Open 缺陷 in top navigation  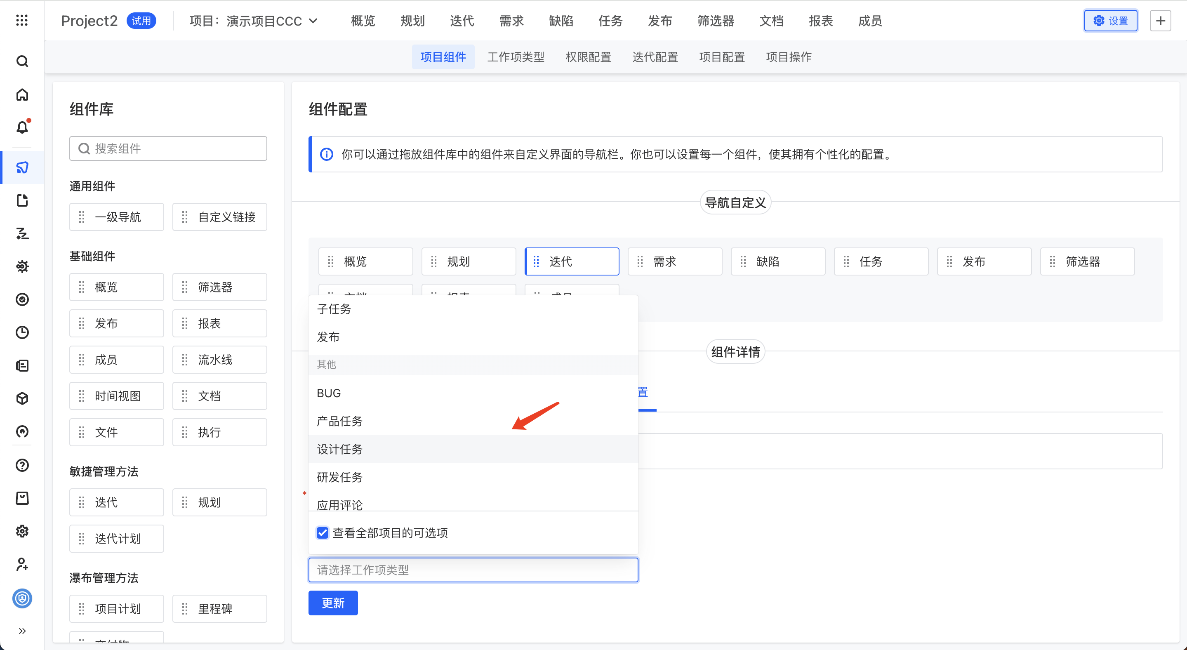coord(561,21)
